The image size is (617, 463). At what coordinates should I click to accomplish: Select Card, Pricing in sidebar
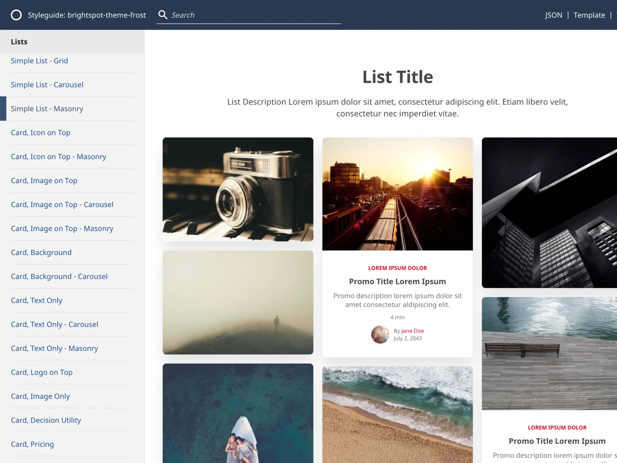coord(33,445)
